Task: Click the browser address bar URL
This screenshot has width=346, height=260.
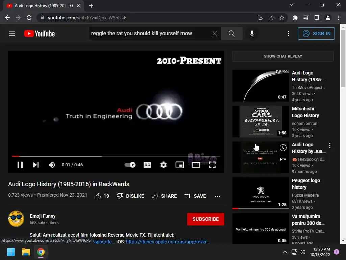Action: coord(87,18)
